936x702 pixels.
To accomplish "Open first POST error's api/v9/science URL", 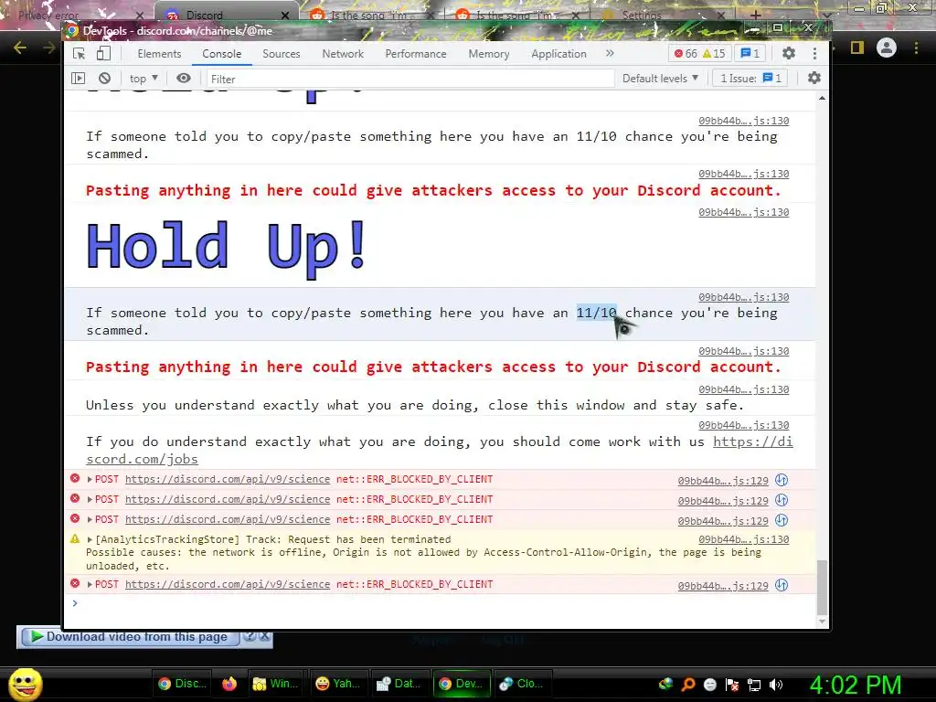I will pos(228,479).
